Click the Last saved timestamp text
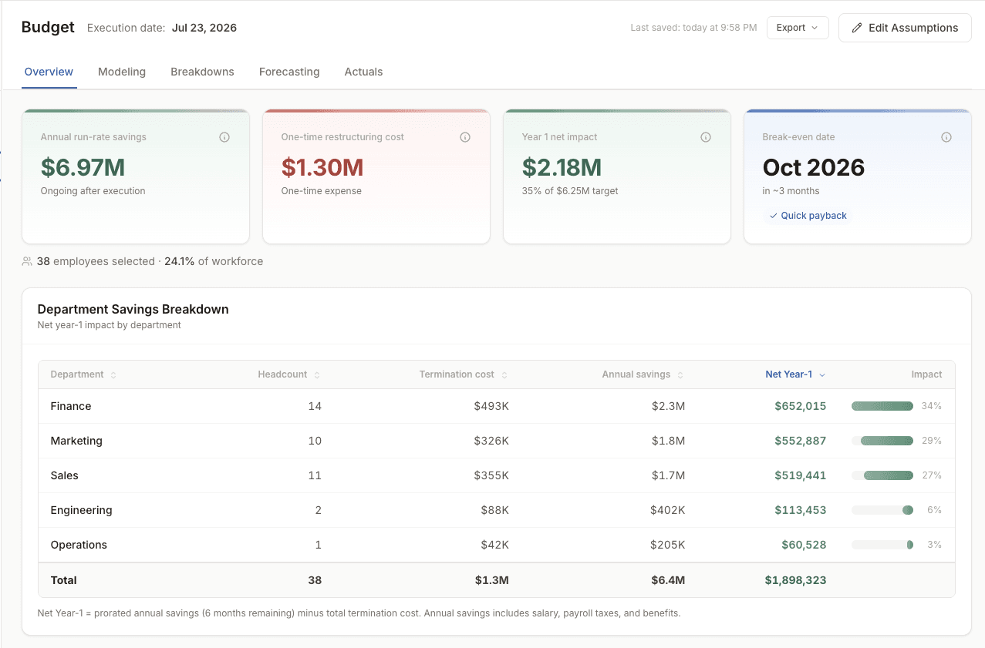 [x=693, y=28]
